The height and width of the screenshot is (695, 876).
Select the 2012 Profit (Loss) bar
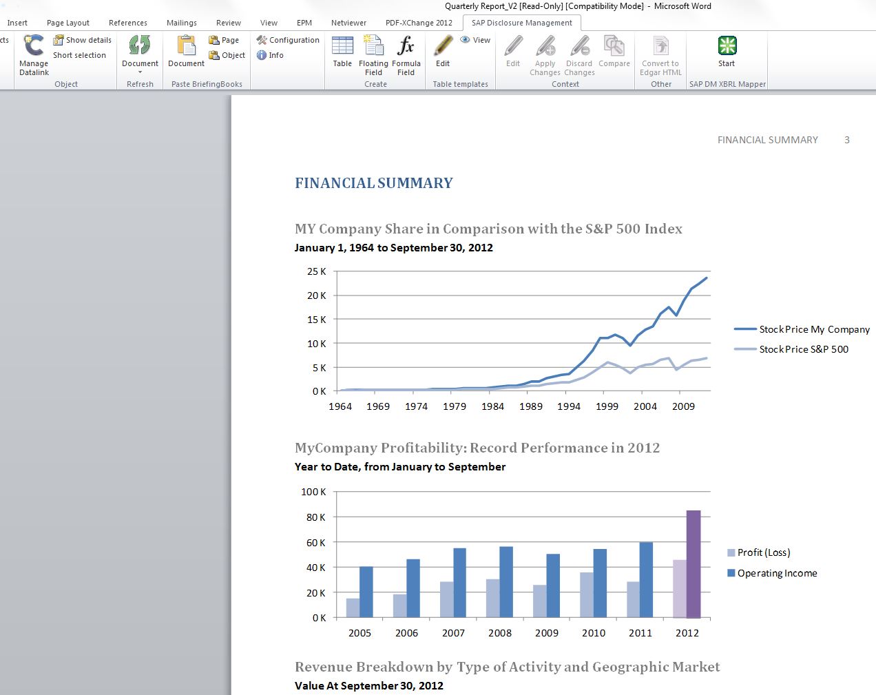[680, 589]
